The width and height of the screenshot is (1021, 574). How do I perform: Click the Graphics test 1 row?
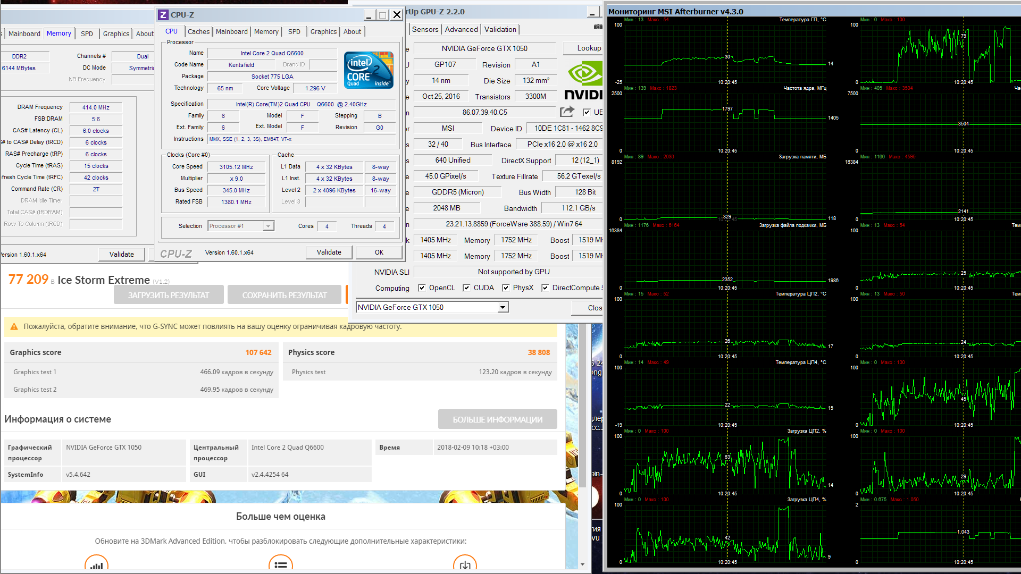[x=141, y=372]
